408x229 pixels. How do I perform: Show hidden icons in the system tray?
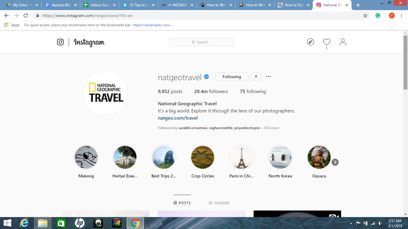coord(351,223)
